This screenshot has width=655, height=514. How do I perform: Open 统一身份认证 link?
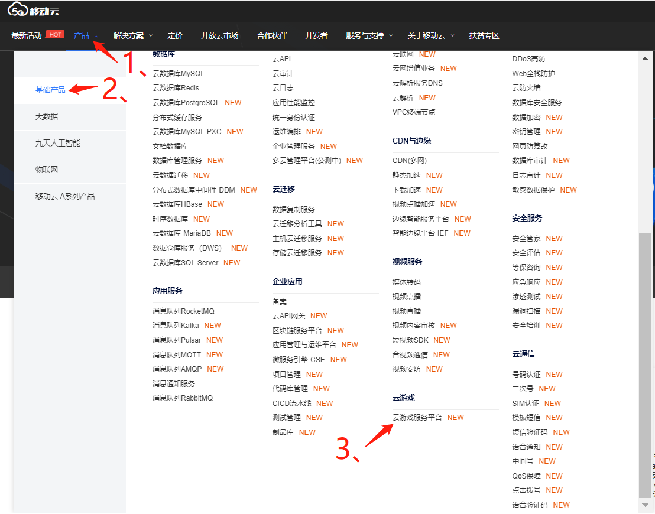[x=294, y=118]
